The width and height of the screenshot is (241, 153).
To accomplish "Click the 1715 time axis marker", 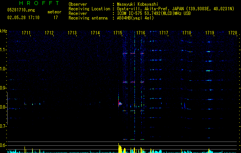I will pos(118,33).
